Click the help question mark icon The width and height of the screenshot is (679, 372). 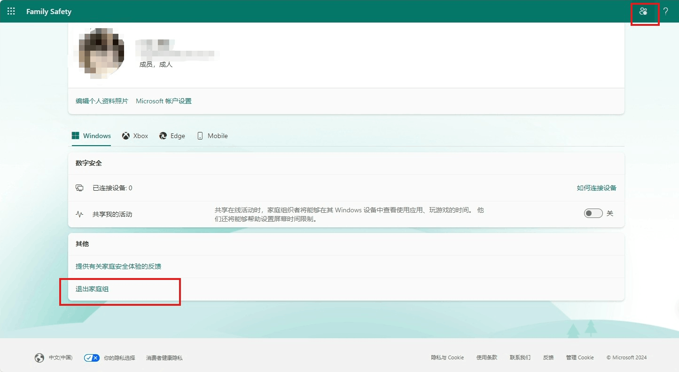pyautogui.click(x=666, y=11)
